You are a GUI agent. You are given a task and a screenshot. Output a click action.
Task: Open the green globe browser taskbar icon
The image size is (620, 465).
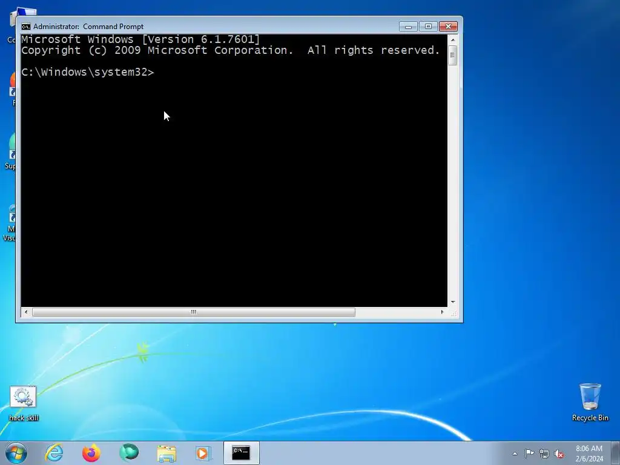(x=129, y=453)
